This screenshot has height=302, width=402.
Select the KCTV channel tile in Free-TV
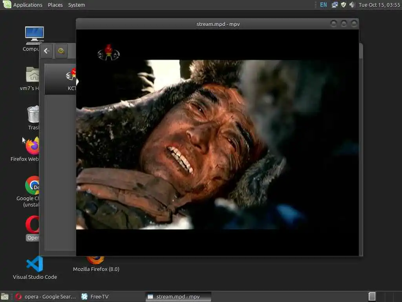point(60,79)
